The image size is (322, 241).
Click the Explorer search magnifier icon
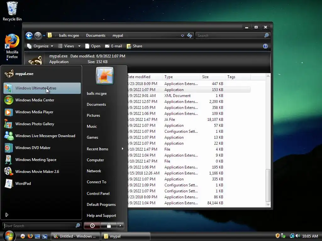(266, 35)
